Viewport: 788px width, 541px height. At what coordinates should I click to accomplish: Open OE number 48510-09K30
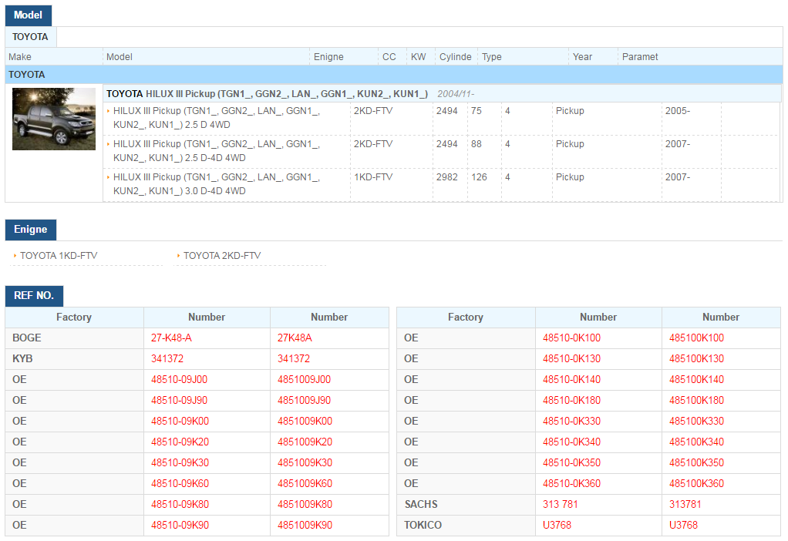[x=180, y=463]
